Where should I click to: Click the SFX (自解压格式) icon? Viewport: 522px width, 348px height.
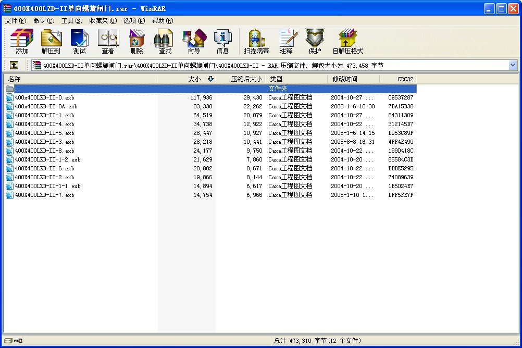coord(347,41)
